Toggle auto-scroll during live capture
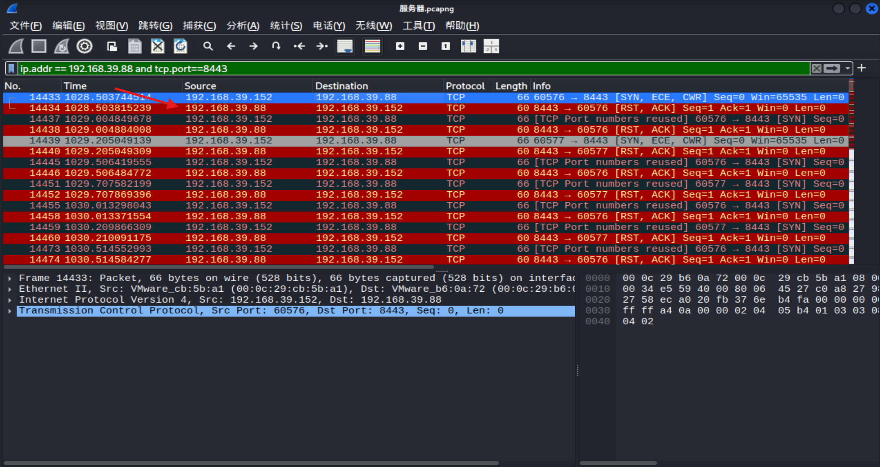 345,46
